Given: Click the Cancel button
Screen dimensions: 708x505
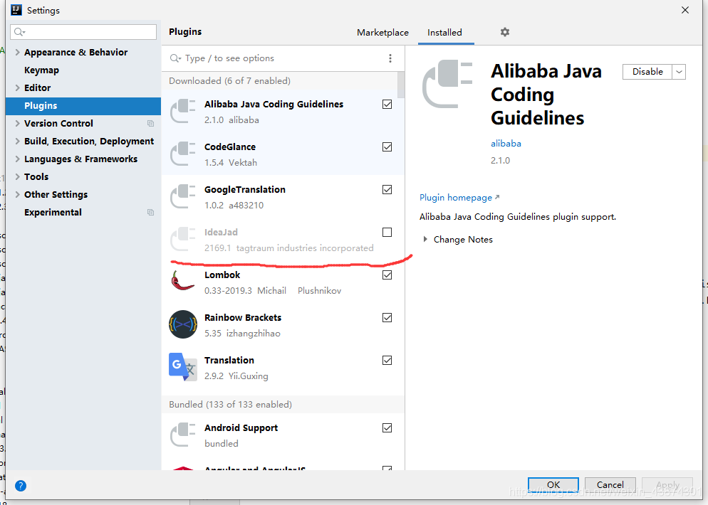Looking at the screenshot, I should coord(610,484).
